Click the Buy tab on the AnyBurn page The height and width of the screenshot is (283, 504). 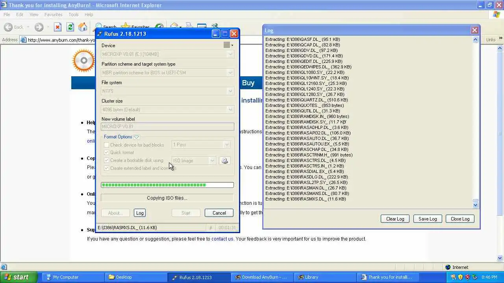[x=248, y=83]
